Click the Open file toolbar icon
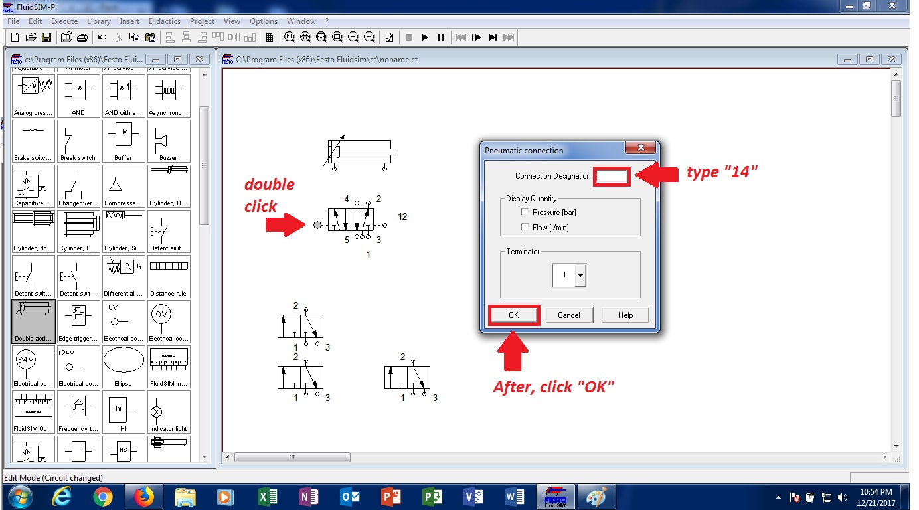This screenshot has width=919, height=510. tap(31, 37)
